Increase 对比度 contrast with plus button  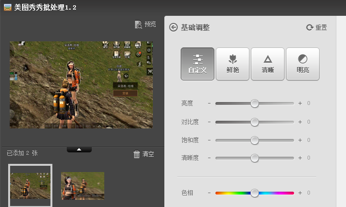pyautogui.click(x=300, y=122)
